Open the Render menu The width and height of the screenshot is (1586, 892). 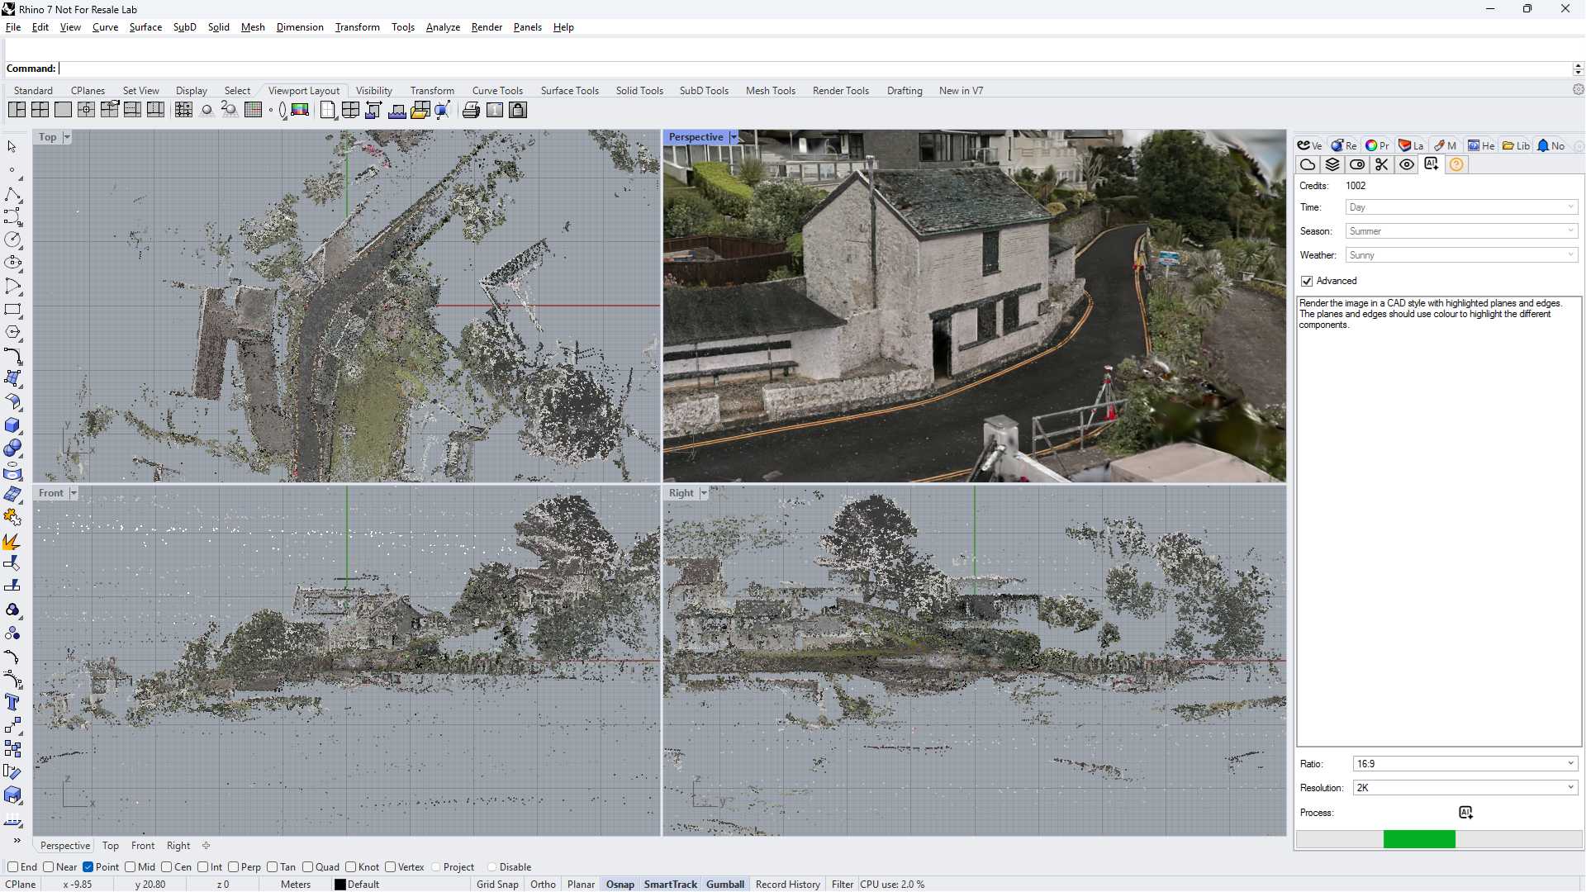point(487,27)
